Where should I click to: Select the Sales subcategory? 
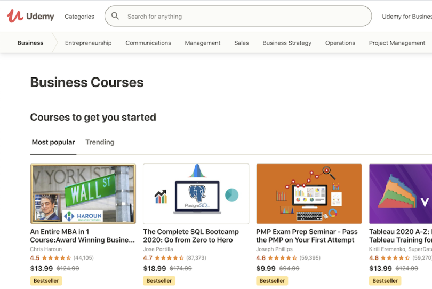[x=241, y=43]
